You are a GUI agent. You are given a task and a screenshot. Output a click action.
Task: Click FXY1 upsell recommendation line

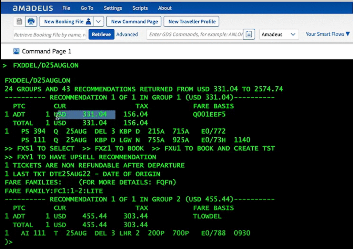80,157
